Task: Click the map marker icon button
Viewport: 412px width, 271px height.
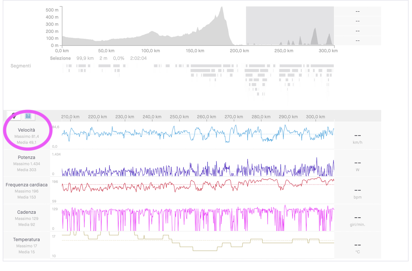Action: click(x=14, y=116)
